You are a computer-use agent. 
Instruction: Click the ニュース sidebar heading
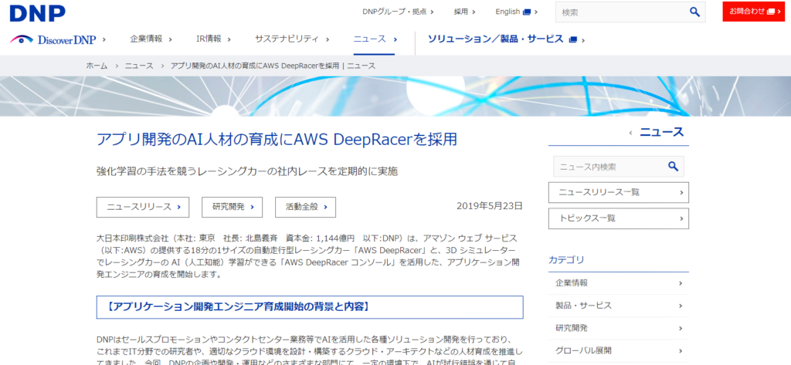pos(661,132)
